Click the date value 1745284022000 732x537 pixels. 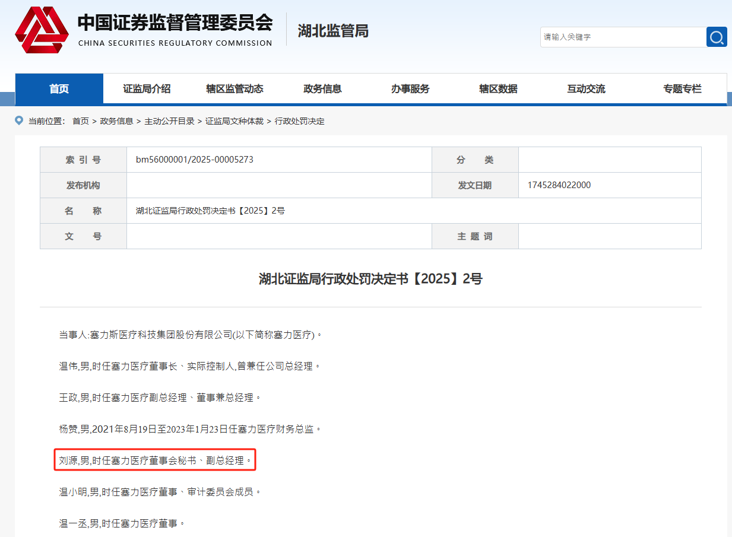click(559, 185)
